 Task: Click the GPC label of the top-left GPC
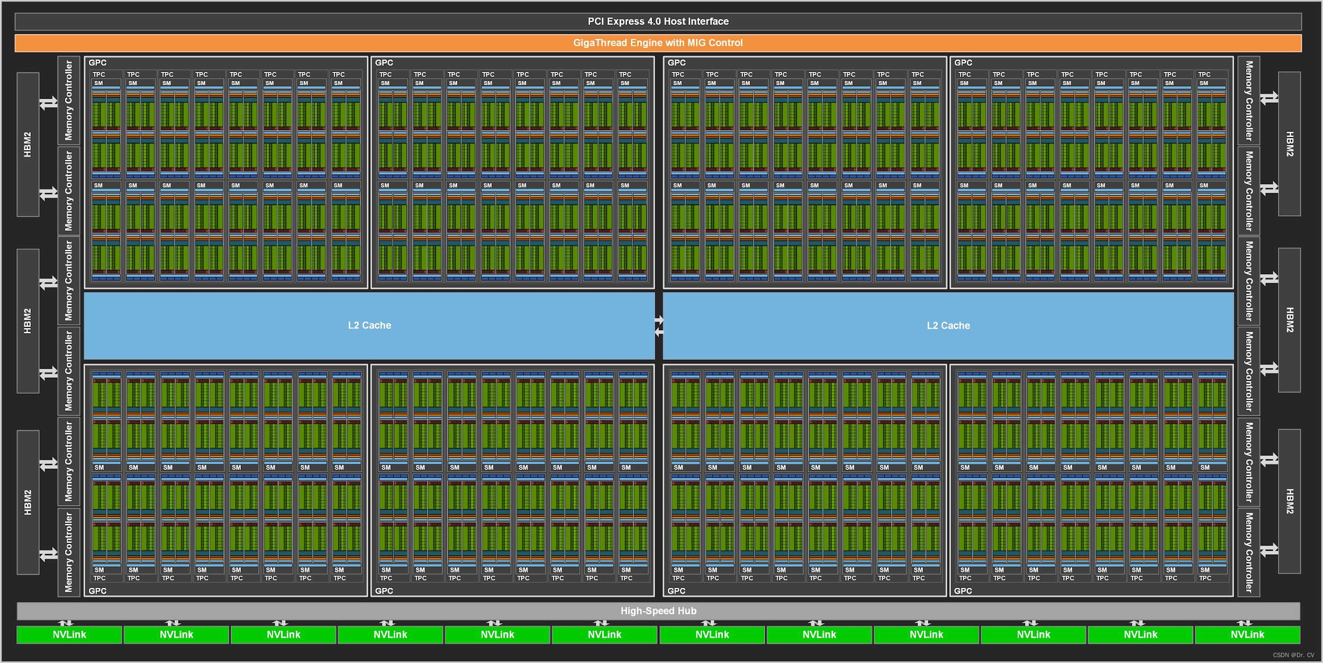pos(97,62)
